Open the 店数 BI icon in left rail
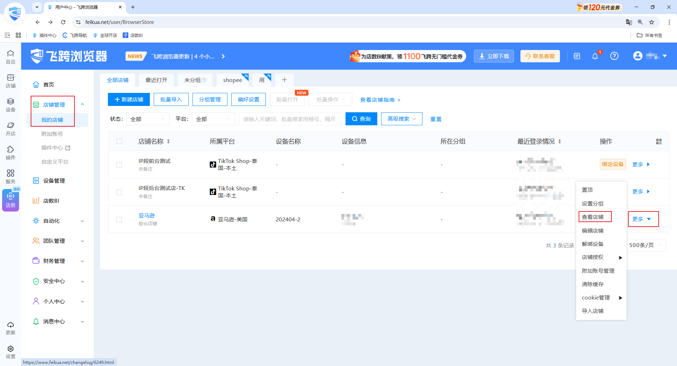The width and height of the screenshot is (677, 366). point(11,200)
